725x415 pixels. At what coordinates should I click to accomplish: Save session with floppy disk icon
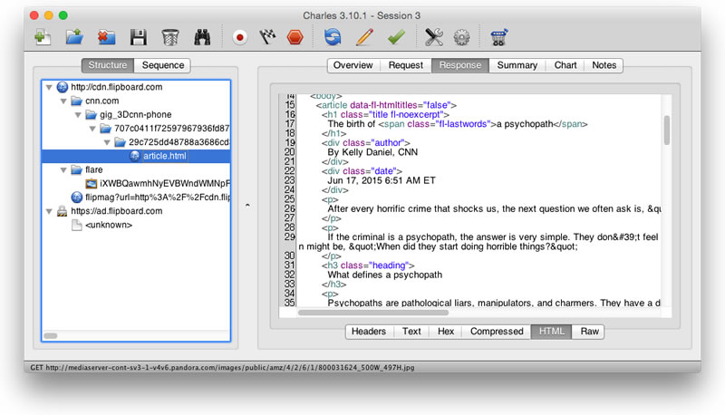tap(139, 37)
